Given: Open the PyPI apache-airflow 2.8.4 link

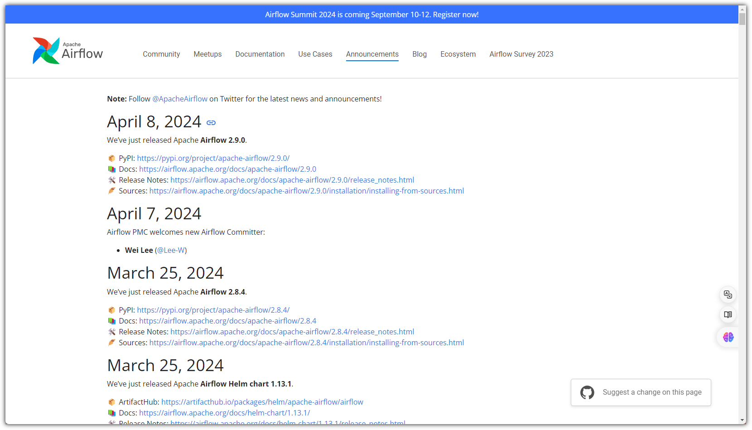Looking at the screenshot, I should [213, 310].
